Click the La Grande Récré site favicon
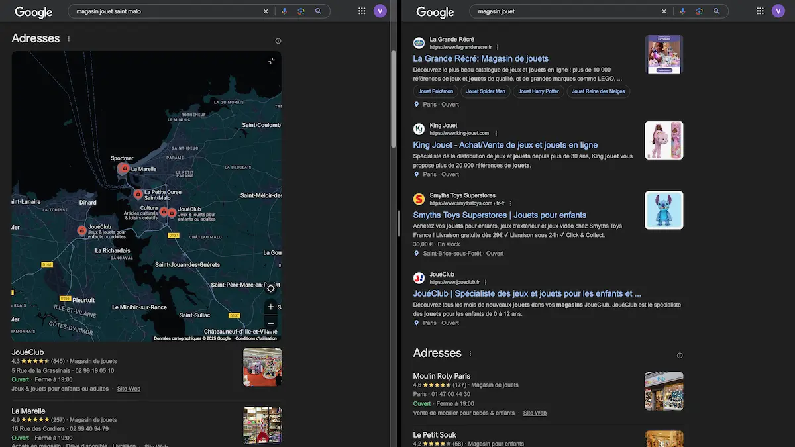The width and height of the screenshot is (795, 447). coord(419,43)
